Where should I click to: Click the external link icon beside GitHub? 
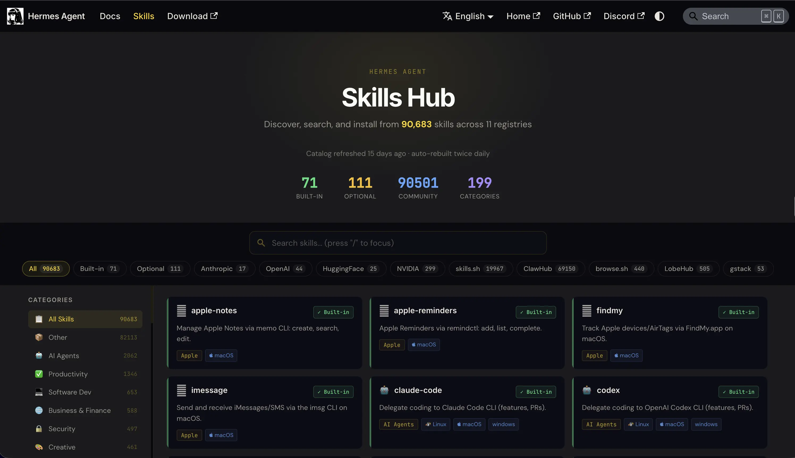click(x=587, y=16)
